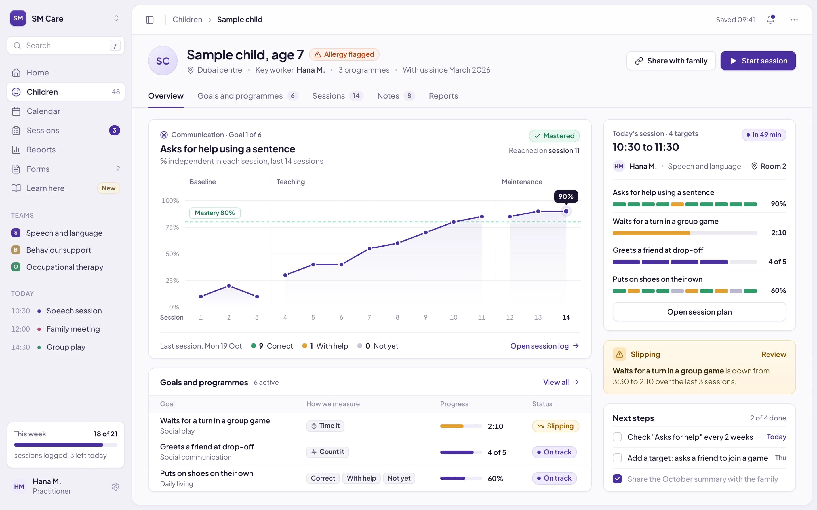Tick 'Add a target' next step checkbox
This screenshot has width=817, height=510.
[617, 458]
